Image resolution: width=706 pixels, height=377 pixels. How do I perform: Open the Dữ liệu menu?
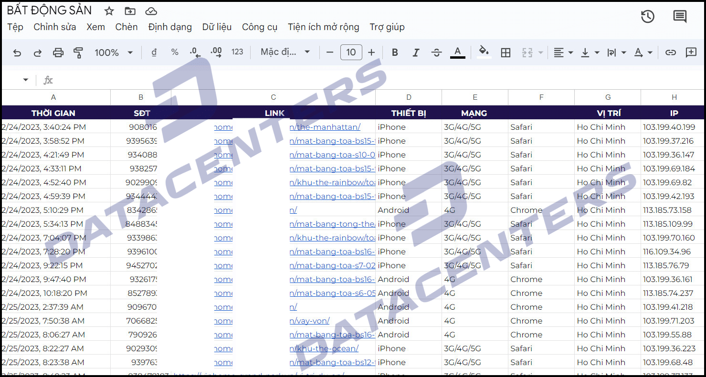(x=217, y=27)
